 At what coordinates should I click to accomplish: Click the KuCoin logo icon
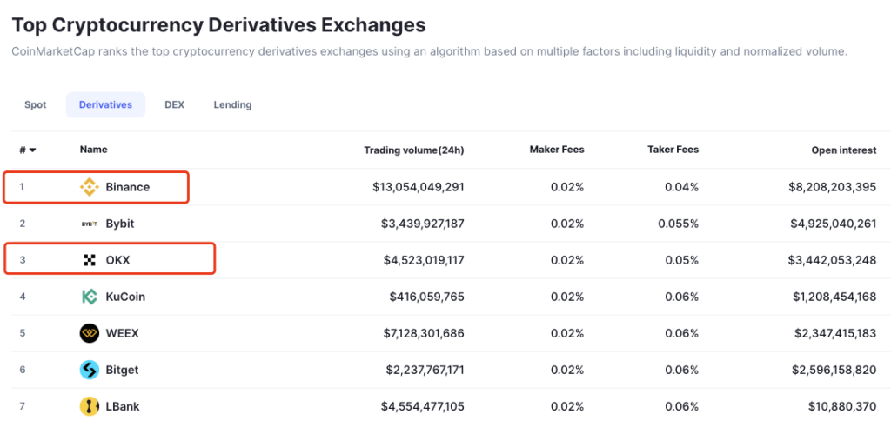(90, 297)
